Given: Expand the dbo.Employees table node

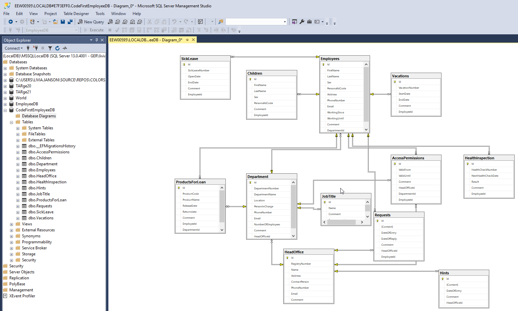Looking at the screenshot, I should point(18,170).
